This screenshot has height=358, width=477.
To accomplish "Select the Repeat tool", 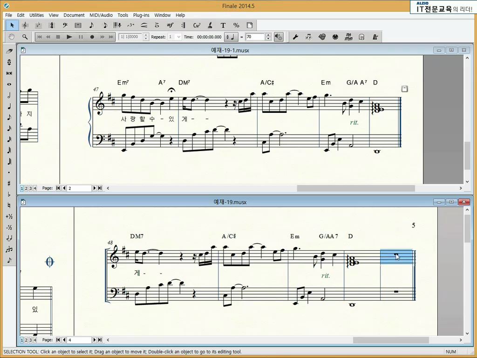I will (x=184, y=25).
